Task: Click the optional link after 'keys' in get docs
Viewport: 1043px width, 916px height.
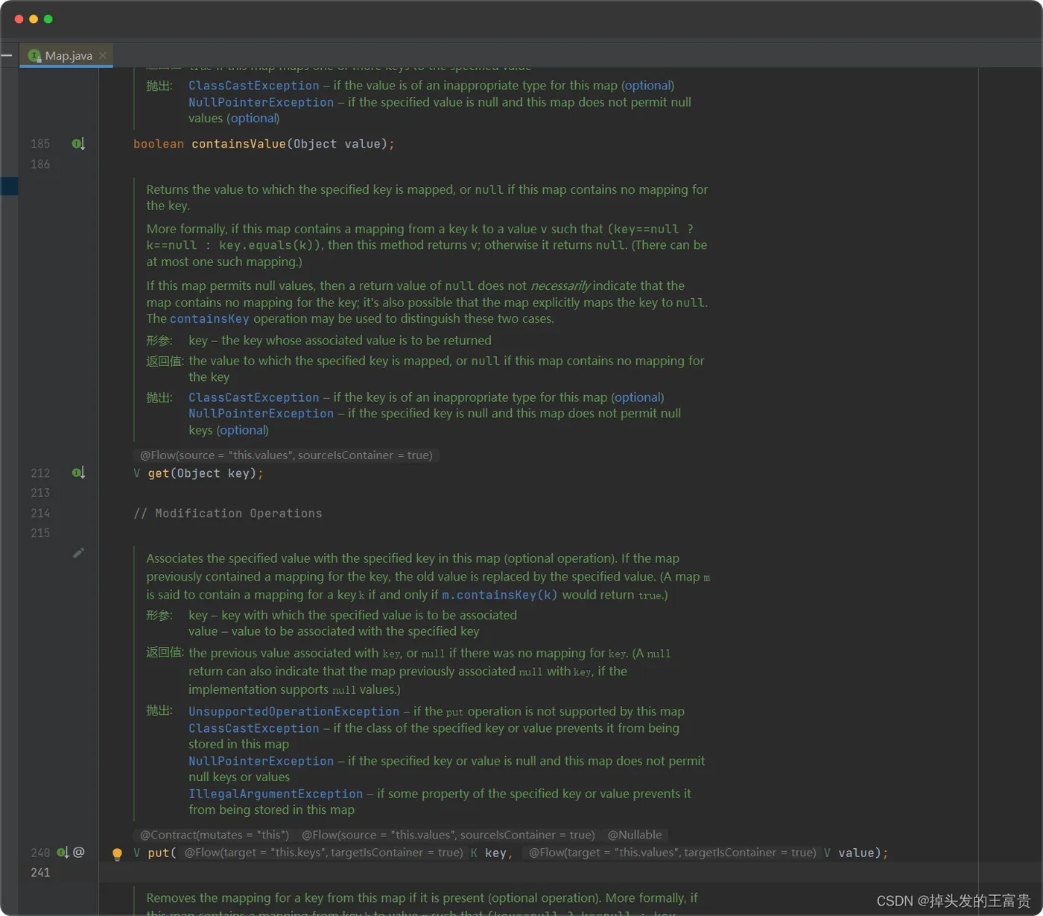Action: pyautogui.click(x=242, y=430)
